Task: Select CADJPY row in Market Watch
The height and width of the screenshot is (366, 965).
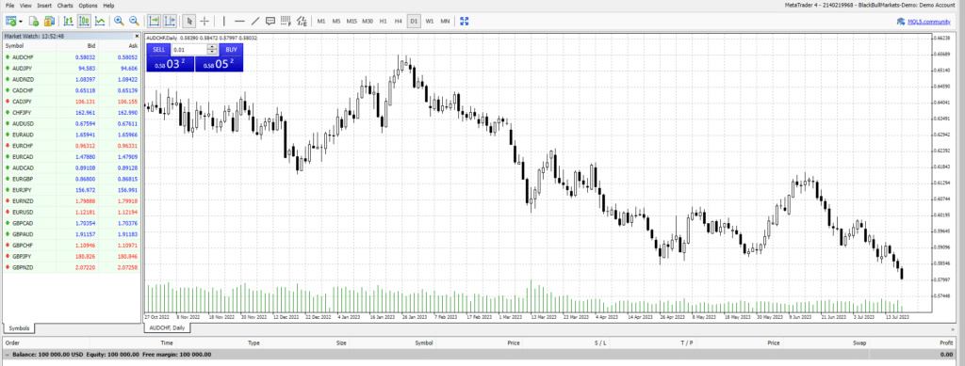Action: 71,102
